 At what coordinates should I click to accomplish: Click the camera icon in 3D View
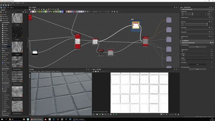30,75
